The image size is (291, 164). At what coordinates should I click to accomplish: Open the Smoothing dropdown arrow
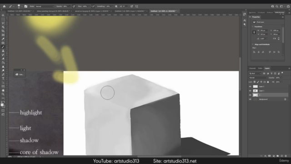(112, 6)
